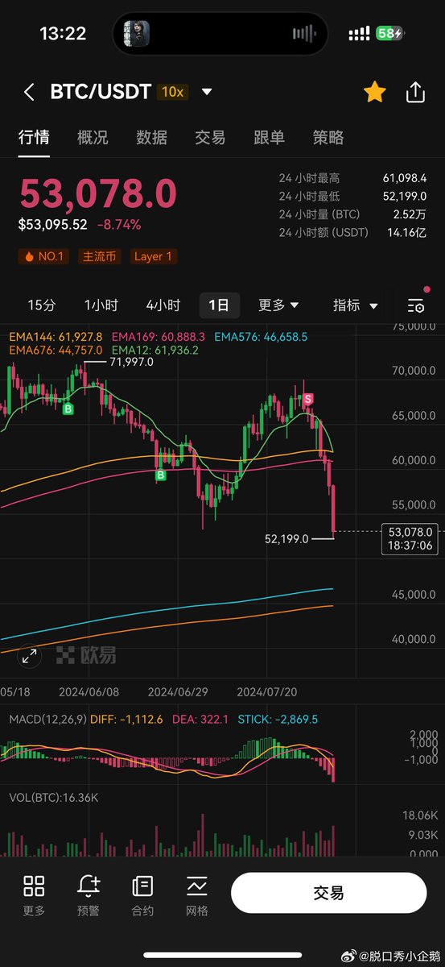This screenshot has height=967, width=445.
Task: Select the 15分 chart interval
Action: click(42, 305)
